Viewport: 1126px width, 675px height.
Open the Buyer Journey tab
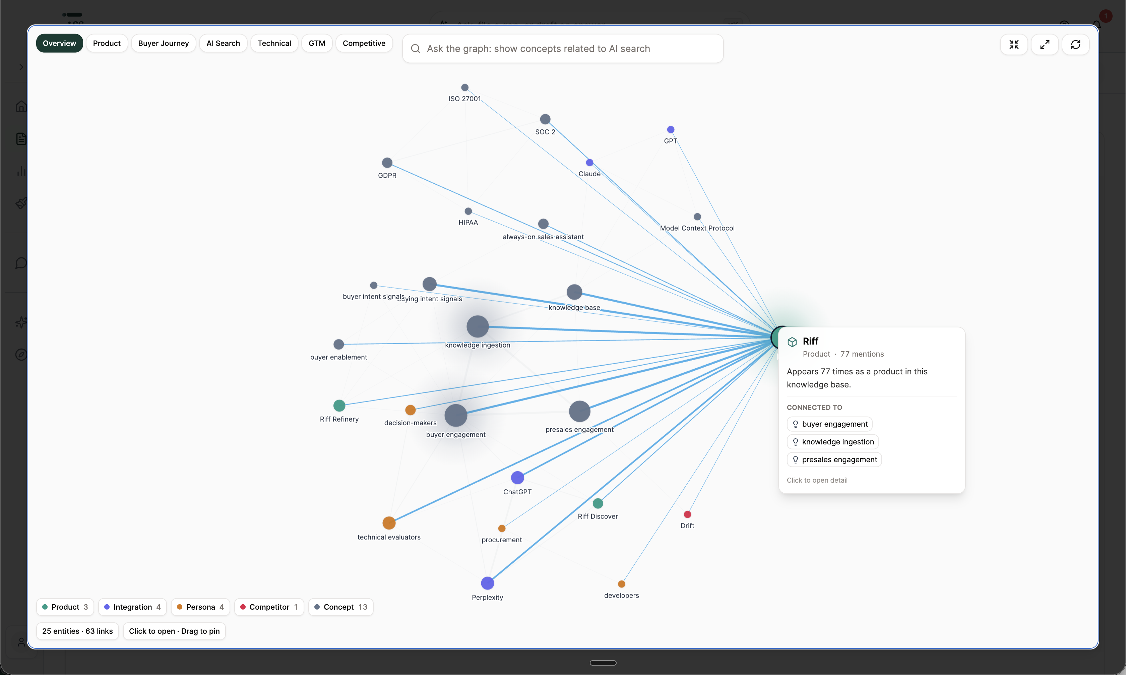pyautogui.click(x=164, y=43)
